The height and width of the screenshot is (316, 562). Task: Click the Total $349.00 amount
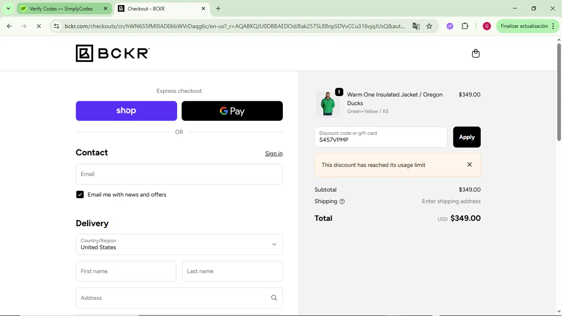point(465,218)
